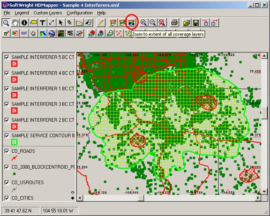Select the pan hand tool
Image resolution: width=270 pixels, height=216 pixels.
15,22
